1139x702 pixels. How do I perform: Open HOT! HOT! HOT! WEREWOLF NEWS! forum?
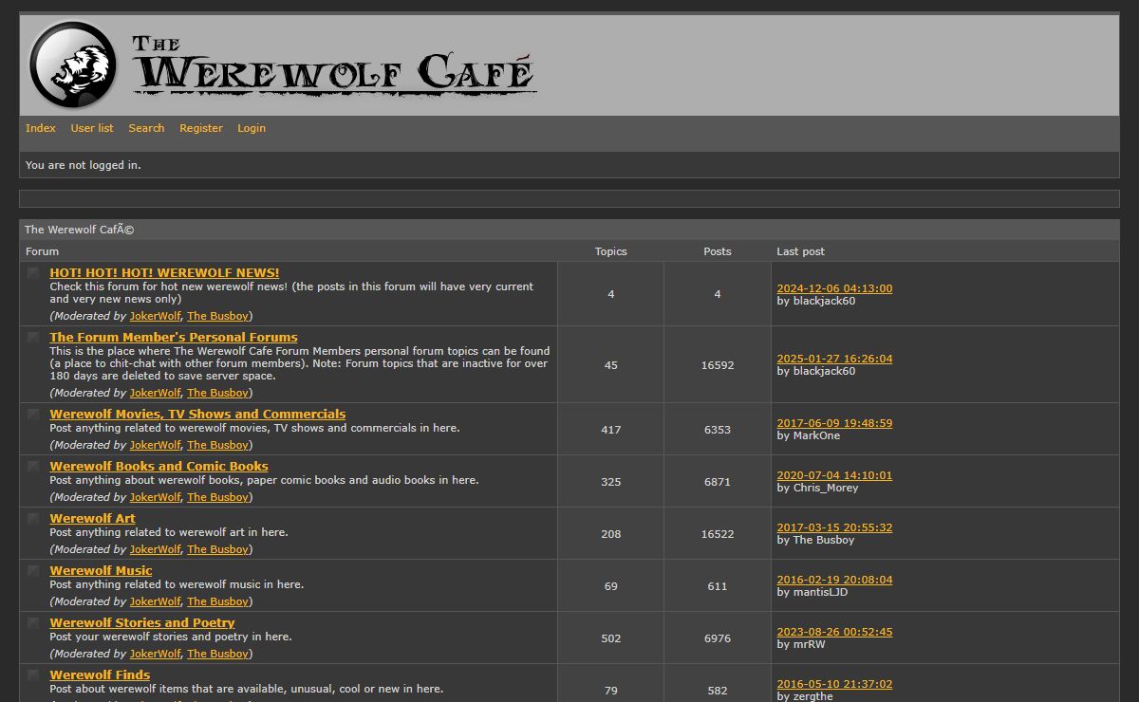click(x=164, y=273)
